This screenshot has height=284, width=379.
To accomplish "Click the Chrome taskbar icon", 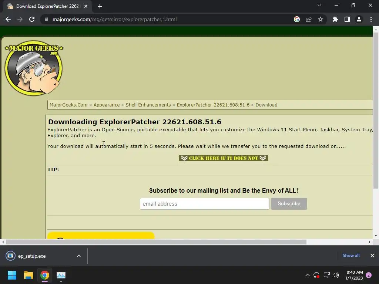I will (x=45, y=275).
